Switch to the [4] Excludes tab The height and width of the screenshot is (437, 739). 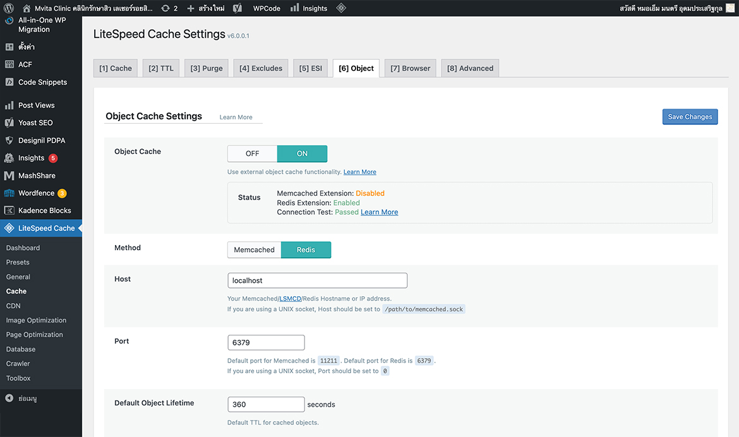coord(261,68)
